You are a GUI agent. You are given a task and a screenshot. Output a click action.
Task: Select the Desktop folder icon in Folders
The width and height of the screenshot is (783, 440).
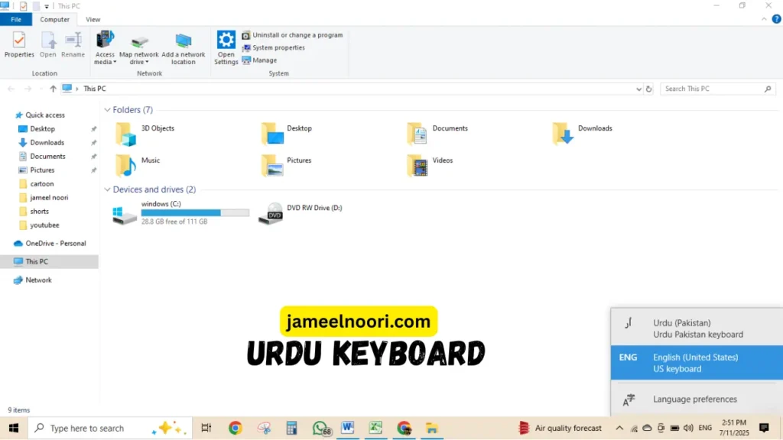click(x=273, y=134)
